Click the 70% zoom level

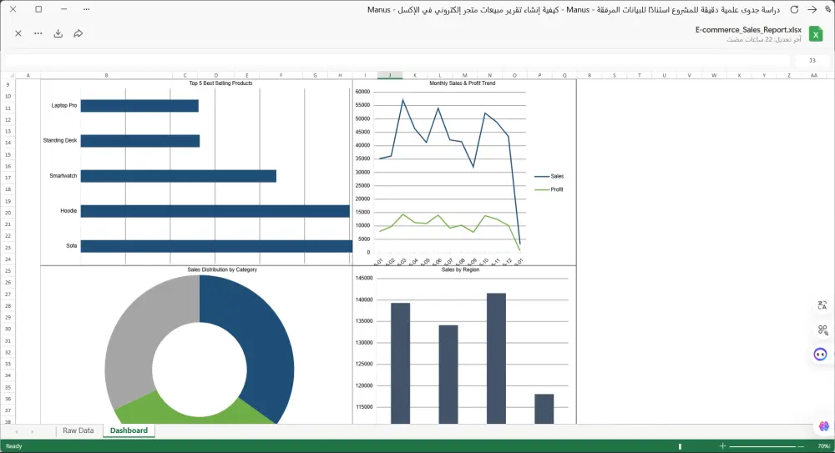click(x=823, y=446)
